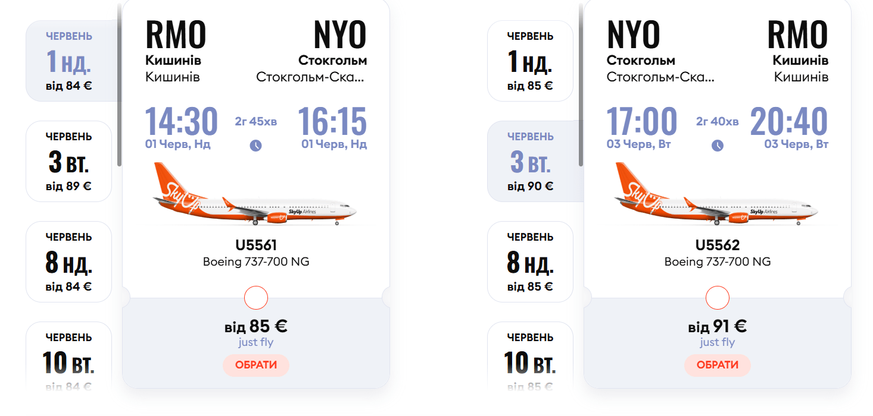Viewport: 873px width, 416px height.
Task: Click the return date list scrollbar
Action: tap(581, 83)
